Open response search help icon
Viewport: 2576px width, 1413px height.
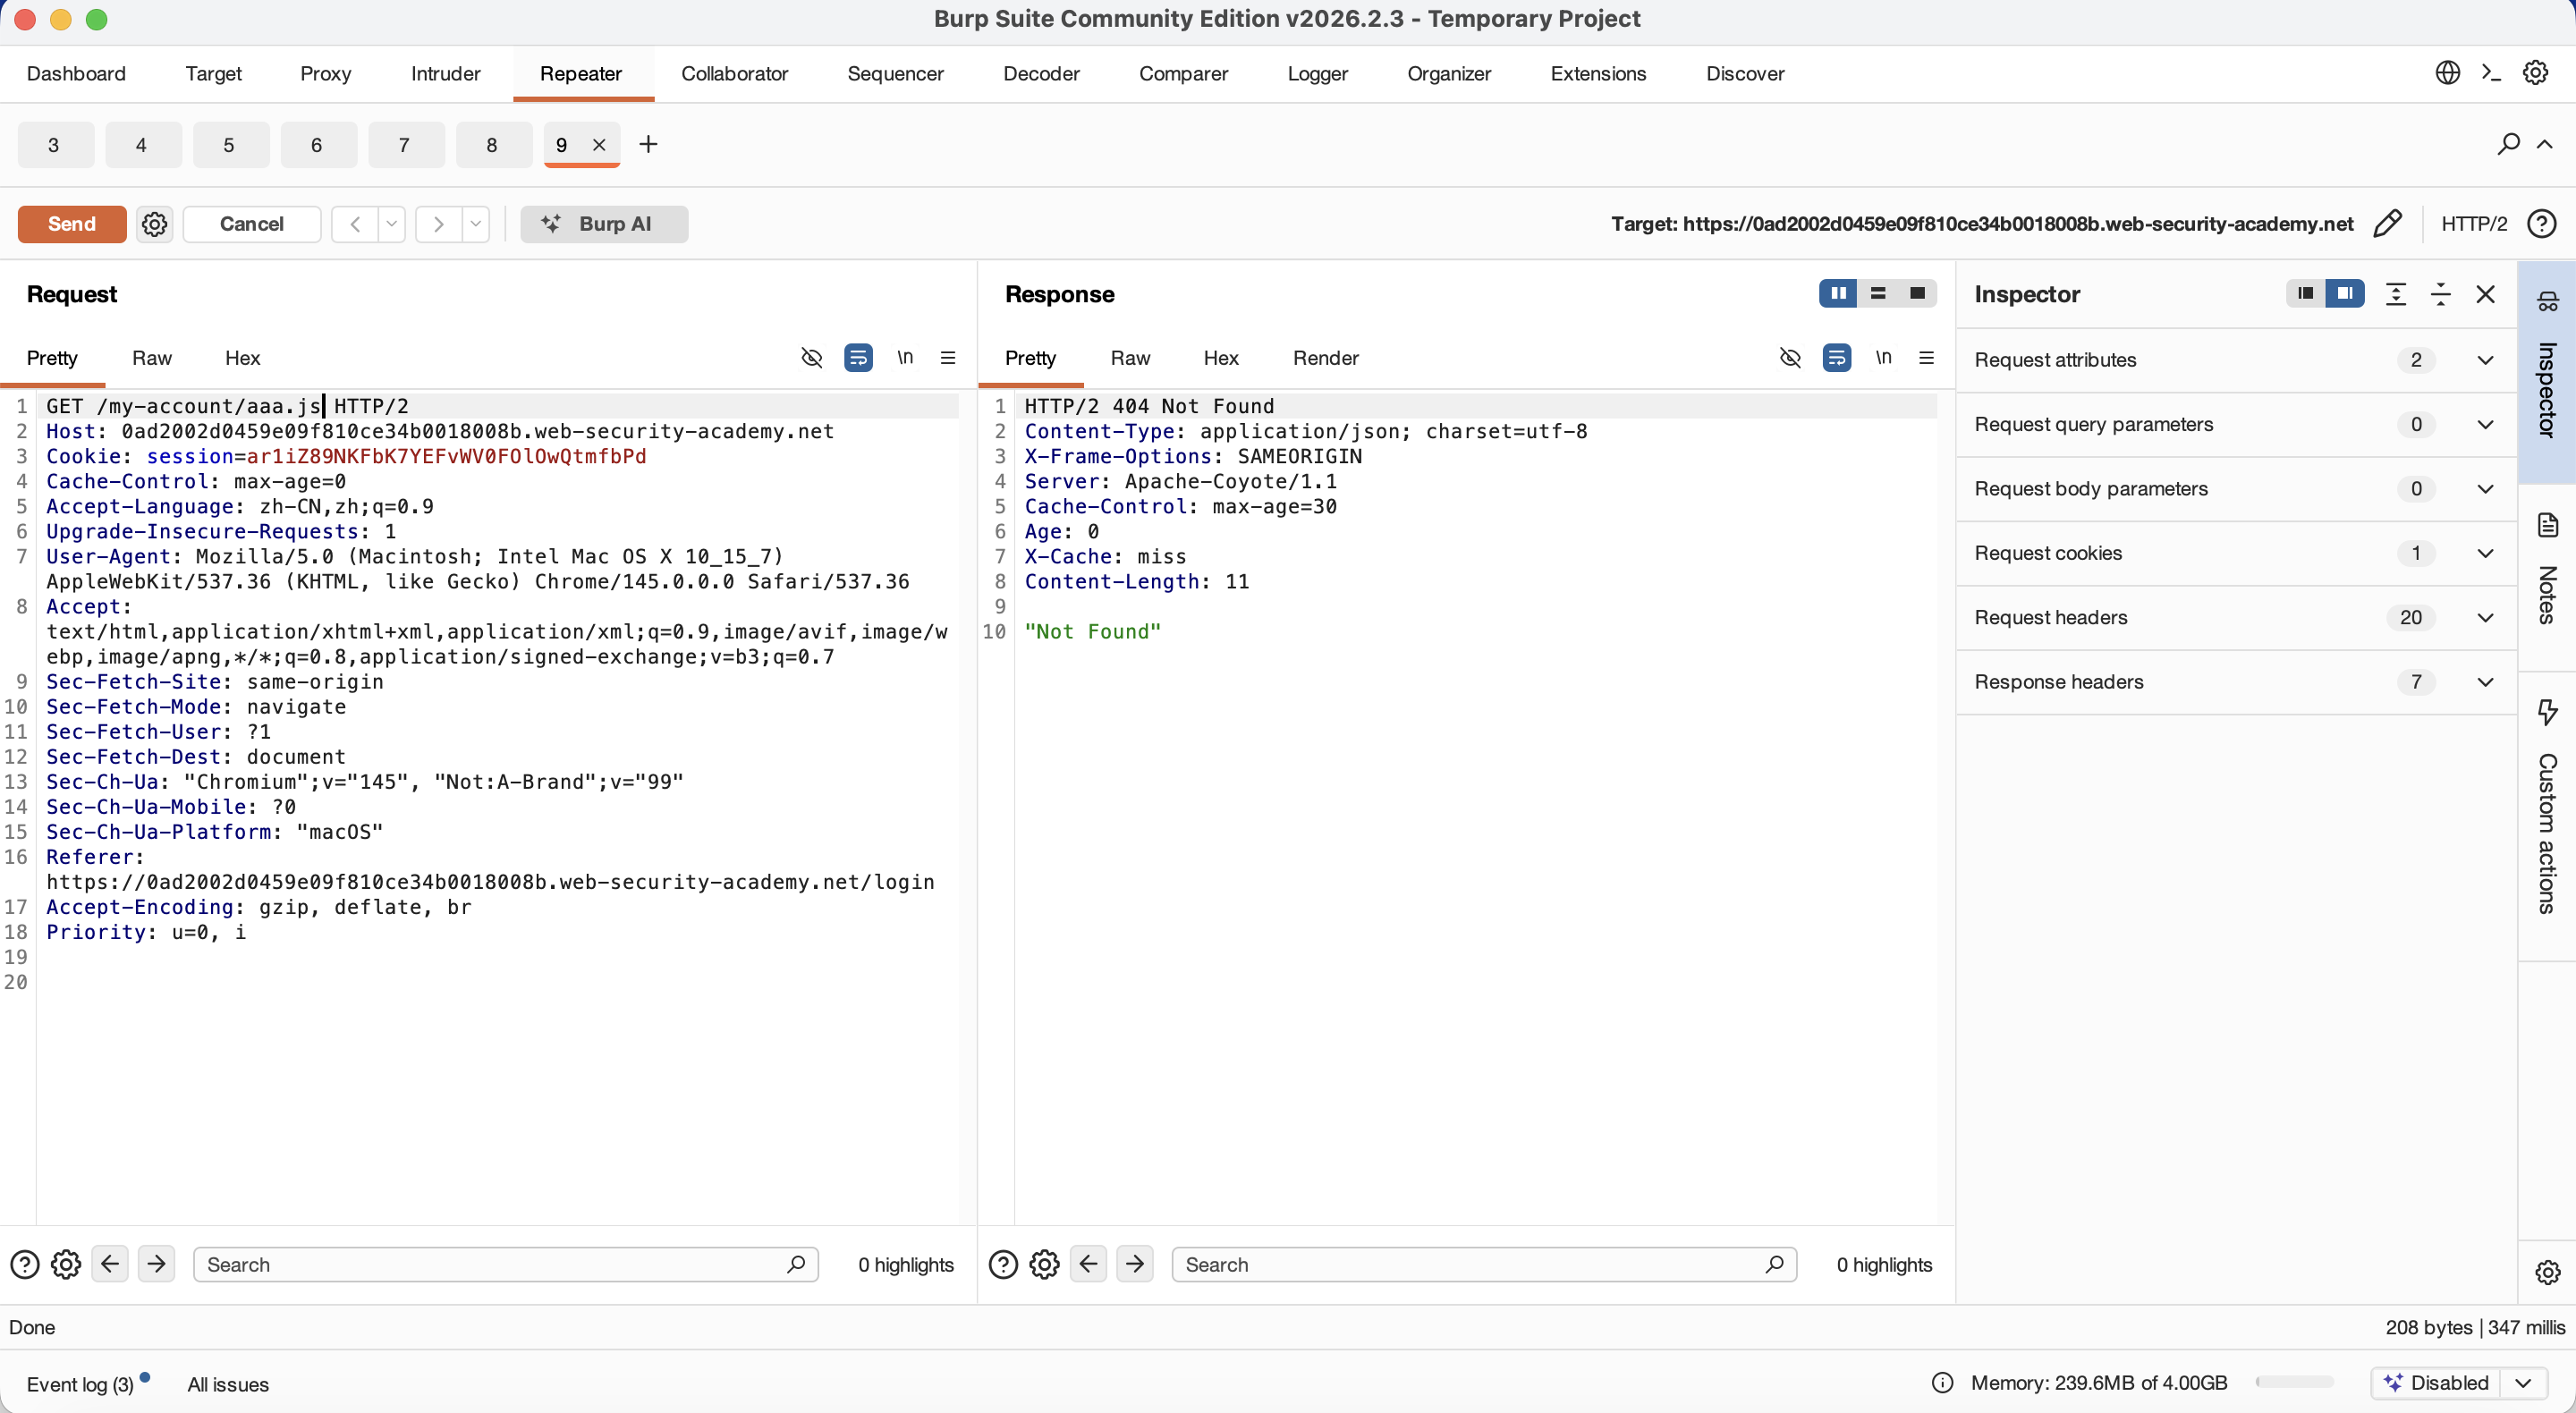[x=1003, y=1265]
